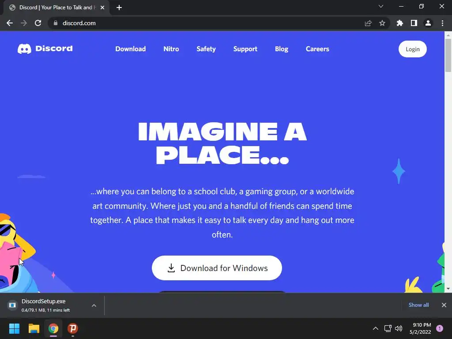Image resolution: width=452 pixels, height=339 pixels.
Task: Open Chrome extensions puzzle icon
Action: click(x=399, y=23)
